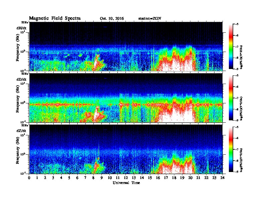Select the dH/dt panel label
The width and height of the screenshot is (265, 204).
point(21,28)
